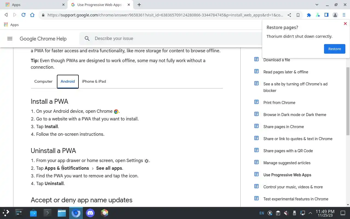The height and width of the screenshot is (219, 350).
Task: Click the address bar URL
Action: point(165,15)
